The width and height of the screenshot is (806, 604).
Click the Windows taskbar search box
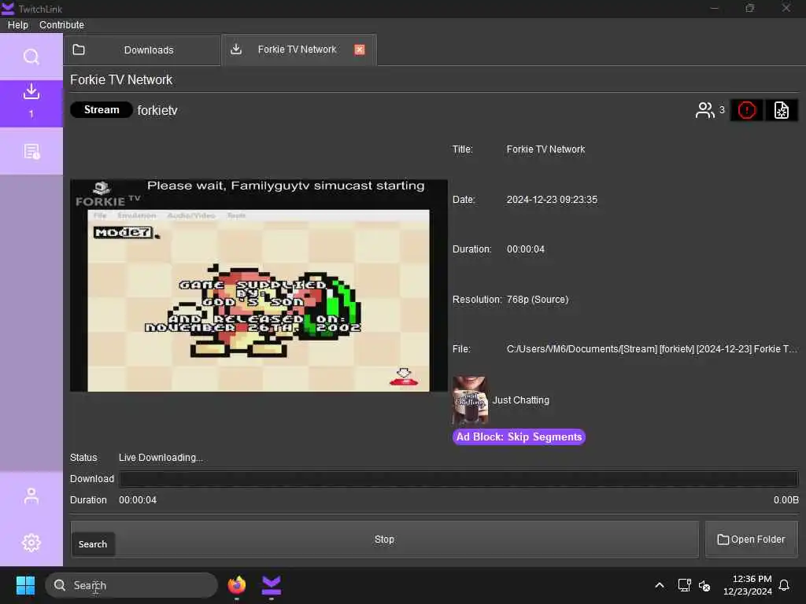(x=131, y=585)
